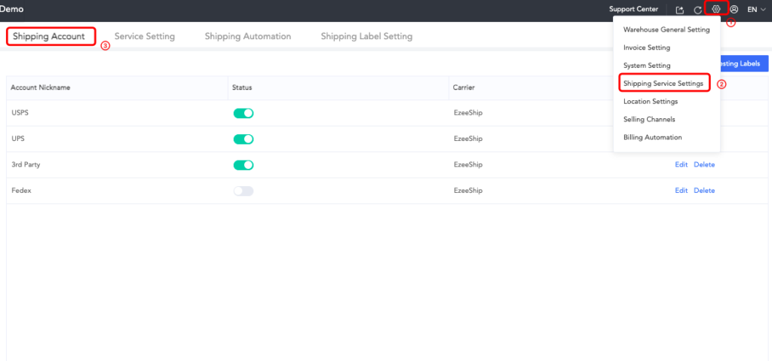
Task: Enable the Fedex account toggle
Action: [x=244, y=191]
